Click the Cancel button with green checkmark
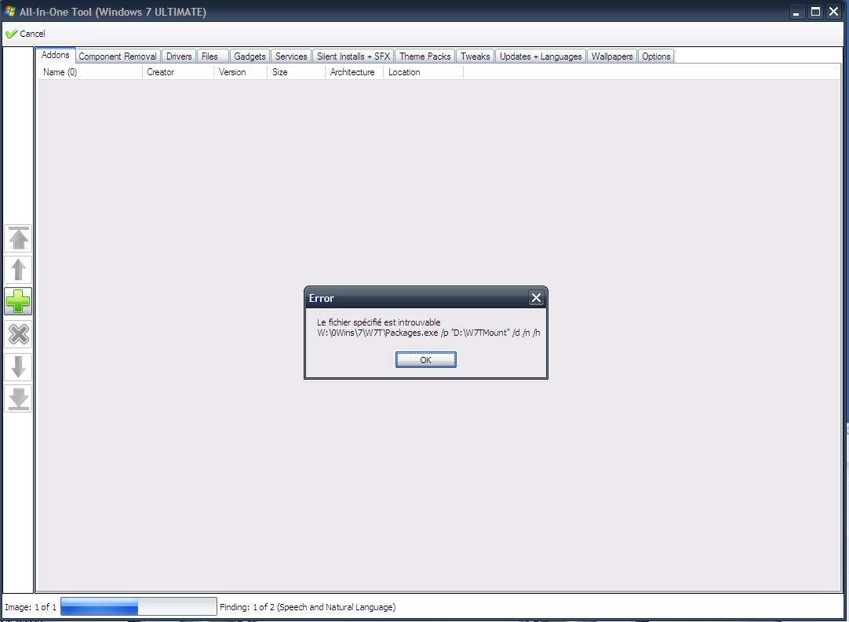Image resolution: width=849 pixels, height=622 pixels. (25, 34)
